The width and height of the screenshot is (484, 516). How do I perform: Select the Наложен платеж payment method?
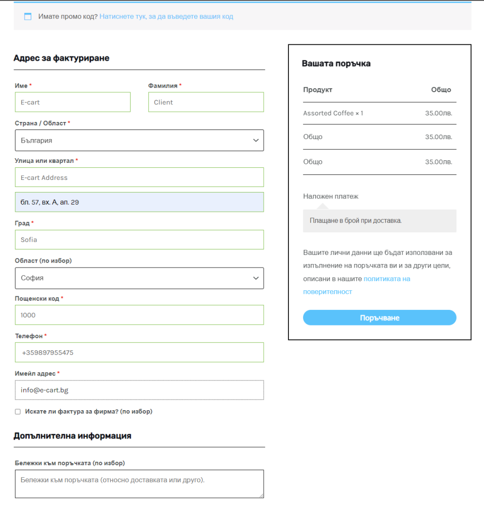[331, 197]
